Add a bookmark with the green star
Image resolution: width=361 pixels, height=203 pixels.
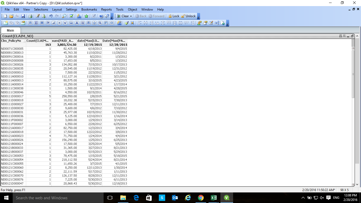coord(86,16)
